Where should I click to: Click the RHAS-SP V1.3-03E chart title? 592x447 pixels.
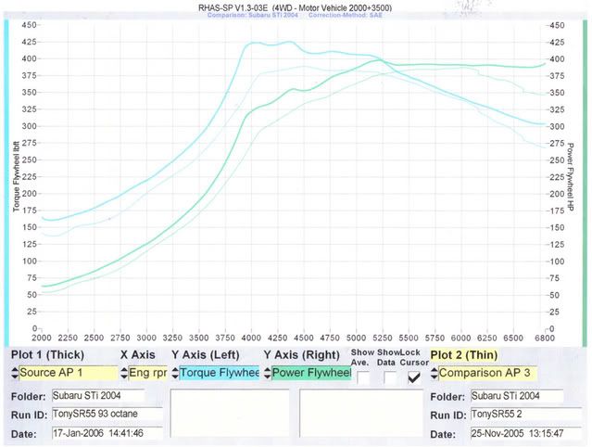pyautogui.click(x=296, y=7)
